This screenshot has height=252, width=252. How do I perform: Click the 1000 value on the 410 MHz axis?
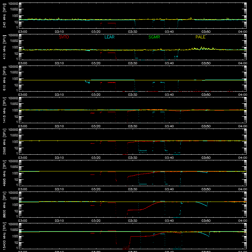tap(14, 41)
